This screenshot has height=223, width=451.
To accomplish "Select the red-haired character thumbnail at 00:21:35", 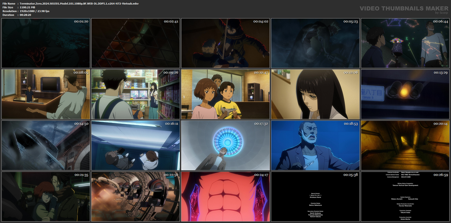I will (x=46, y=197).
